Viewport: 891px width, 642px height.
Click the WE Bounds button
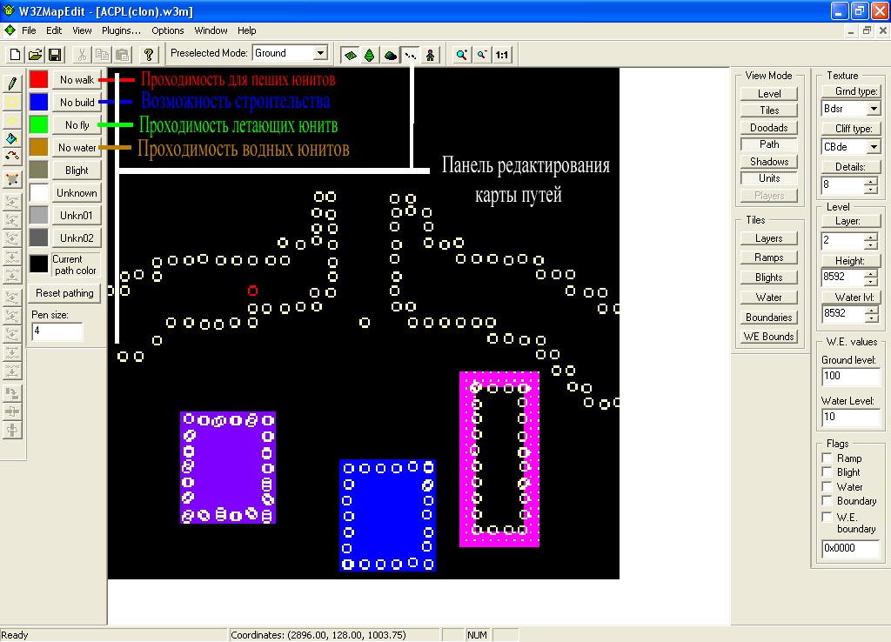[769, 337]
